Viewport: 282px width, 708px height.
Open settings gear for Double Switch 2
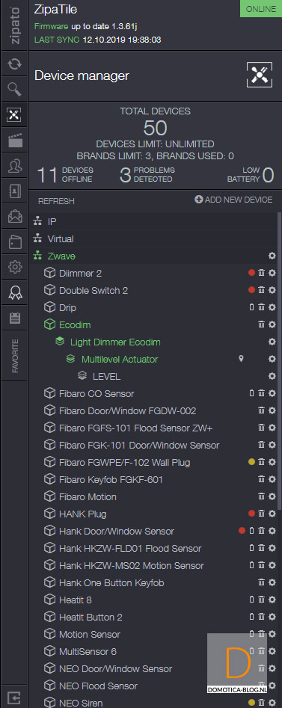(272, 290)
